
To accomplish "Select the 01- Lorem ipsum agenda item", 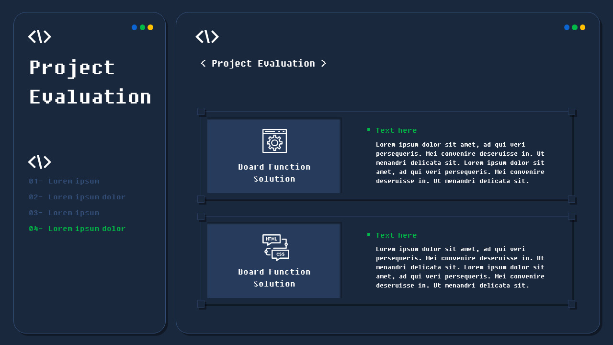I will pos(64,181).
